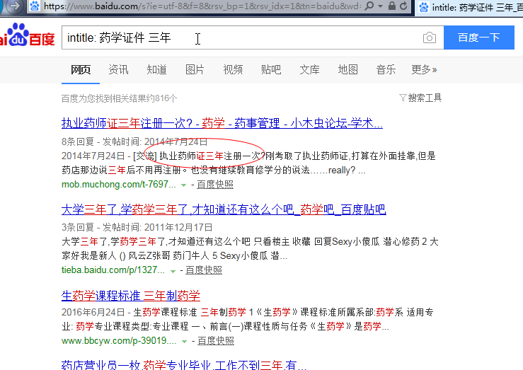Click the 百度一下 search button
Image resolution: width=523 pixels, height=370 pixels.
tap(479, 37)
